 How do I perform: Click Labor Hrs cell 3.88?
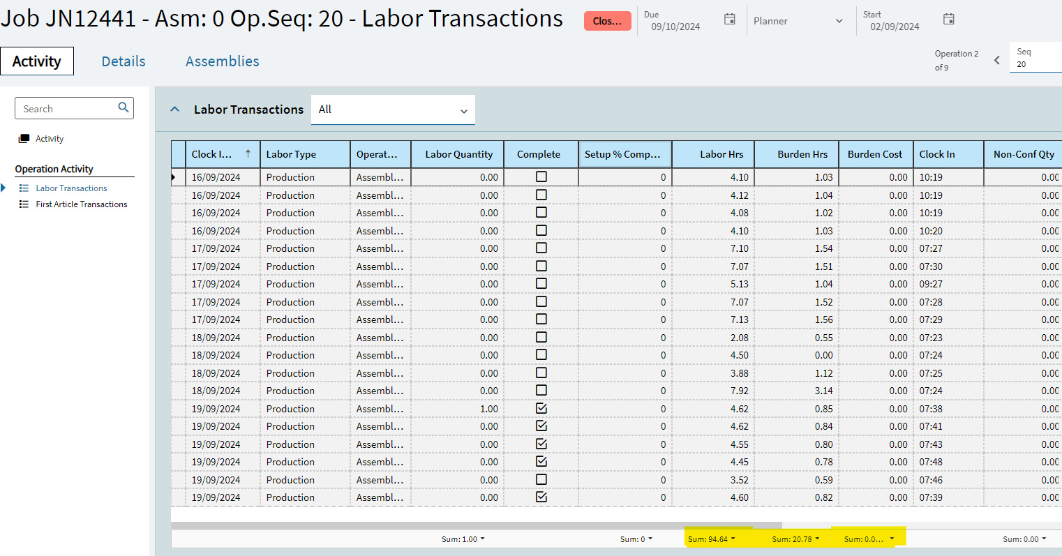(713, 373)
